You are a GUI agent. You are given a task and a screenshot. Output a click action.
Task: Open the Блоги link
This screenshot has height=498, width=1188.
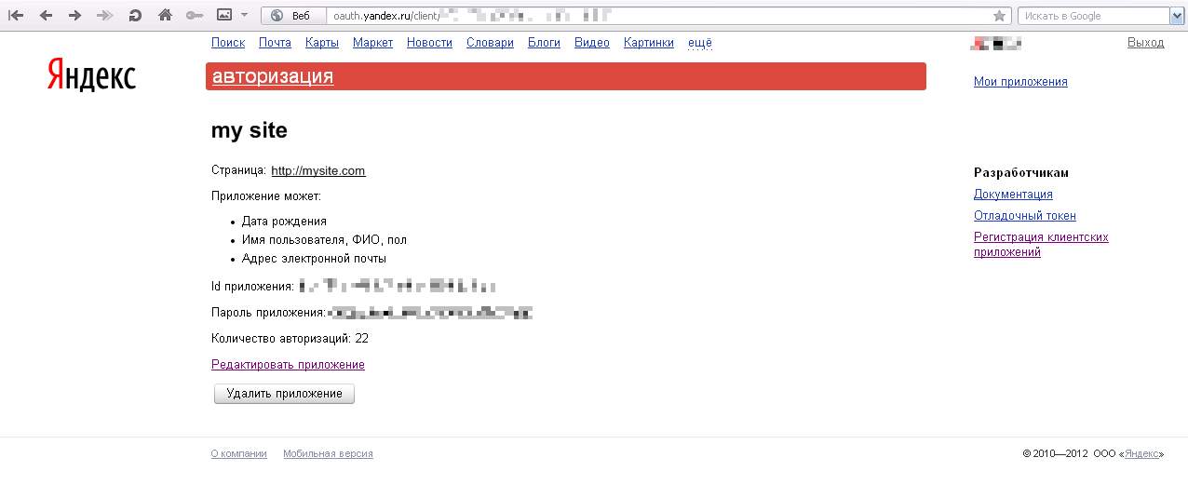coord(544,43)
